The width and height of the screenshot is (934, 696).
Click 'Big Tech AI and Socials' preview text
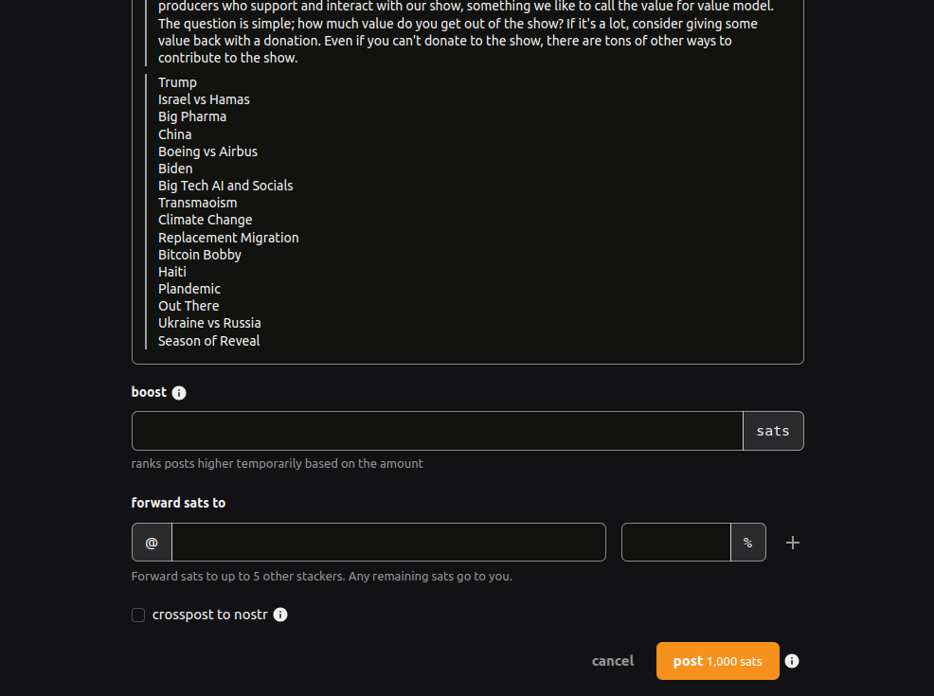(225, 186)
